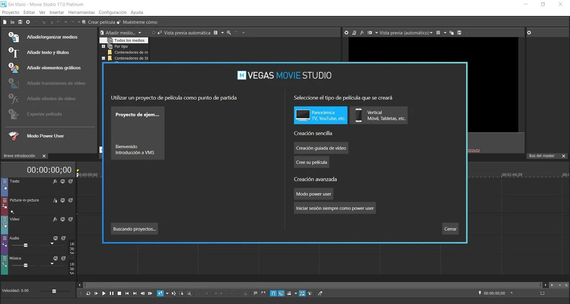Click the Cerrar button in the dialog

pyautogui.click(x=450, y=229)
